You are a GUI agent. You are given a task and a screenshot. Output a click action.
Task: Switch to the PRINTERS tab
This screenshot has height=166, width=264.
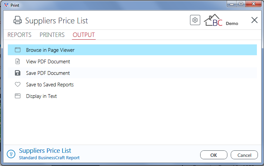coord(52,35)
